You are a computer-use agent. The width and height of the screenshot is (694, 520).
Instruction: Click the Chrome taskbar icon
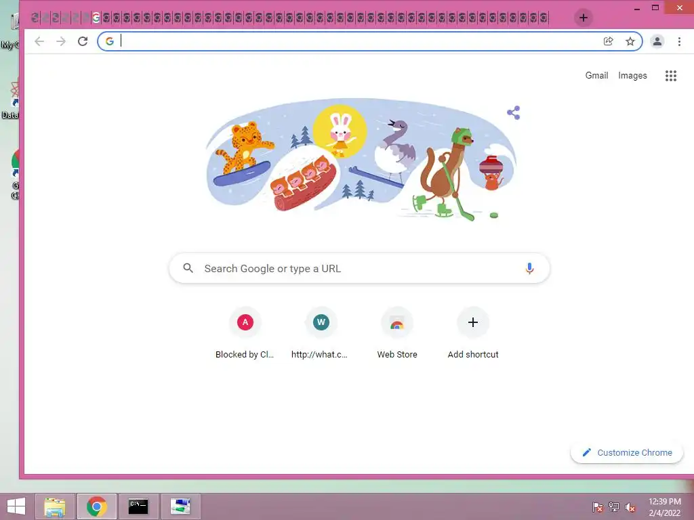point(96,506)
